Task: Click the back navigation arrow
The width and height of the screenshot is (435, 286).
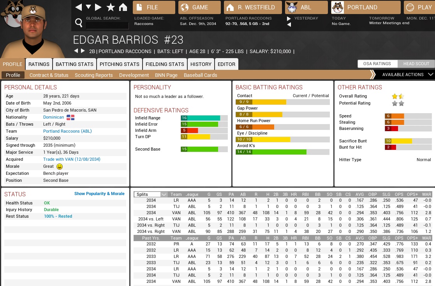Action: pos(79,7)
